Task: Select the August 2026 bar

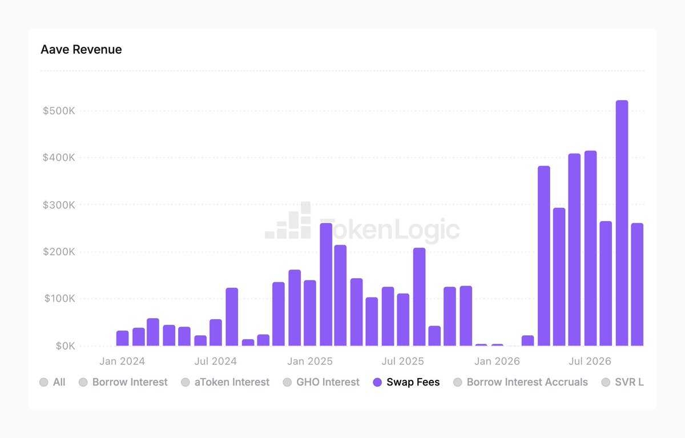Action: coord(606,284)
